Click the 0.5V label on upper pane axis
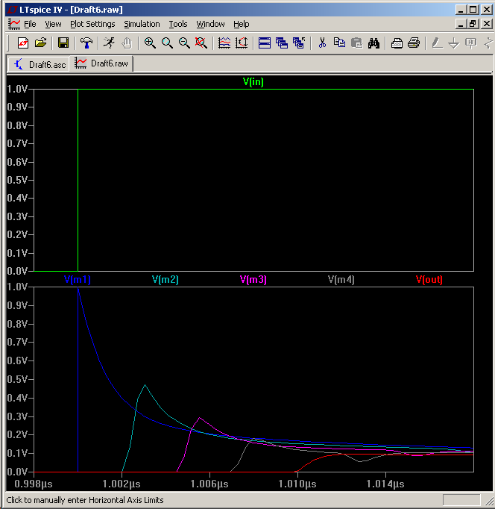The width and height of the screenshot is (495, 509). click(17, 180)
